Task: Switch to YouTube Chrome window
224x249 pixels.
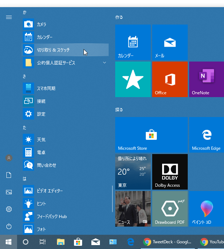Action: coord(211,242)
